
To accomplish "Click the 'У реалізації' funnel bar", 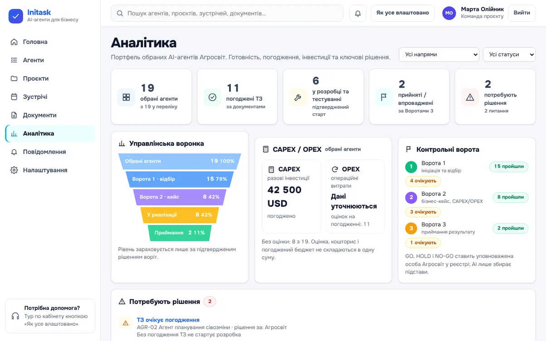I will click(180, 215).
